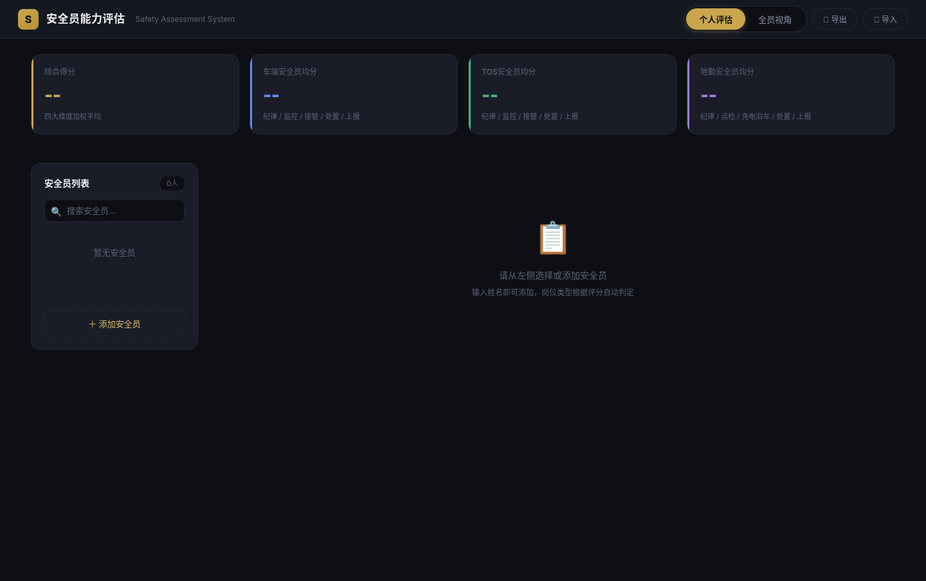This screenshot has width=926, height=581.
Task: Click the 0人 count badge
Action: tap(172, 183)
